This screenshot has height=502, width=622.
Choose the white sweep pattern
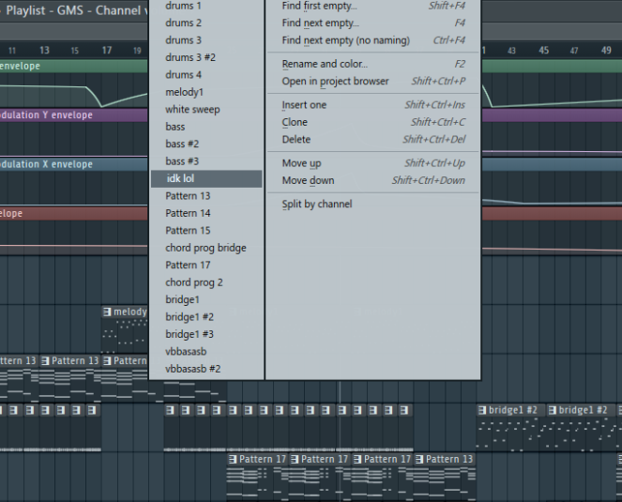[x=206, y=109]
